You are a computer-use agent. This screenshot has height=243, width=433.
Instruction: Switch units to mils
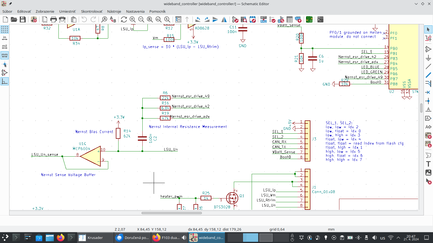pos(5,47)
